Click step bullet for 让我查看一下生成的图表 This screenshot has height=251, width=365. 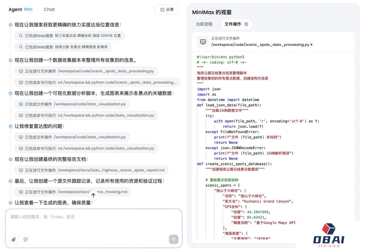pos(10,203)
